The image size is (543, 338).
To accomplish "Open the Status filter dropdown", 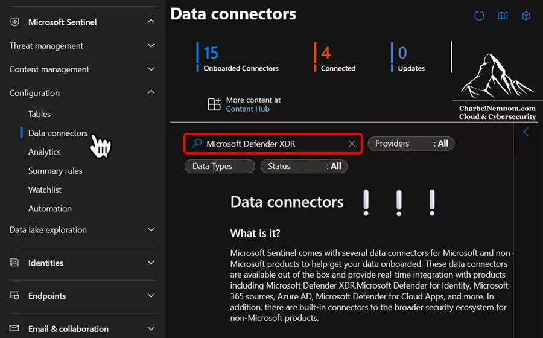I will [303, 166].
